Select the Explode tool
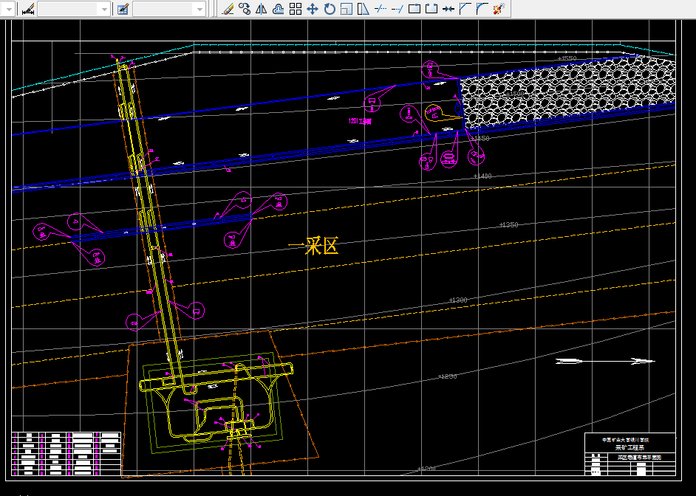The width and height of the screenshot is (696, 496). coord(499,8)
